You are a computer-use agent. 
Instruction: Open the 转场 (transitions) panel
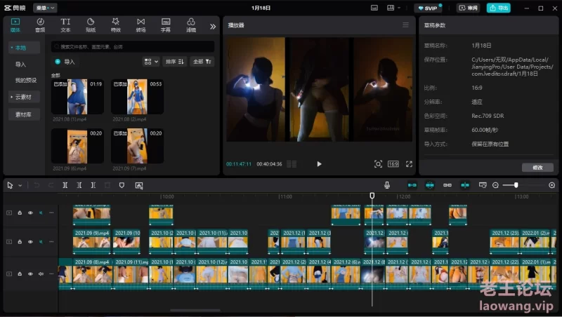point(141,25)
